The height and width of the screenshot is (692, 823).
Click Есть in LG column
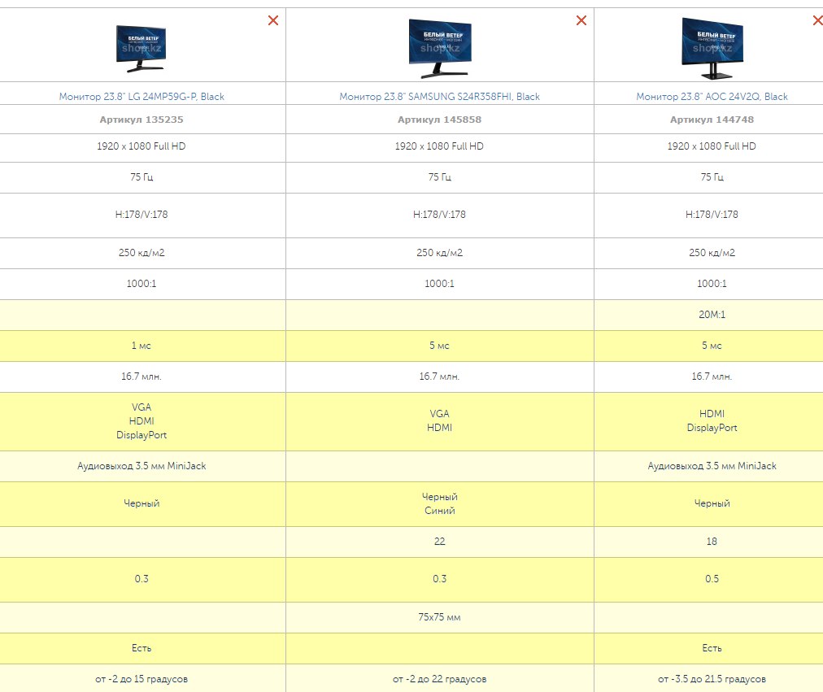(x=142, y=648)
